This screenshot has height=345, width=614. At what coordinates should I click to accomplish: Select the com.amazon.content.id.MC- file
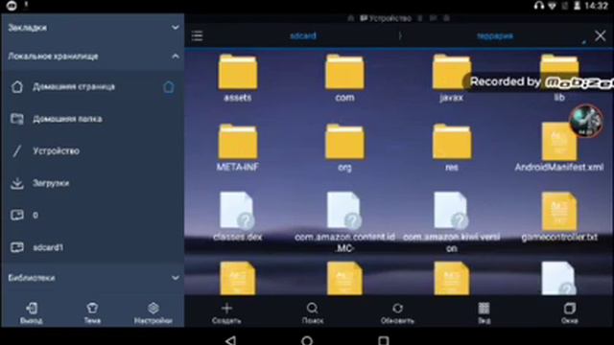344,221
